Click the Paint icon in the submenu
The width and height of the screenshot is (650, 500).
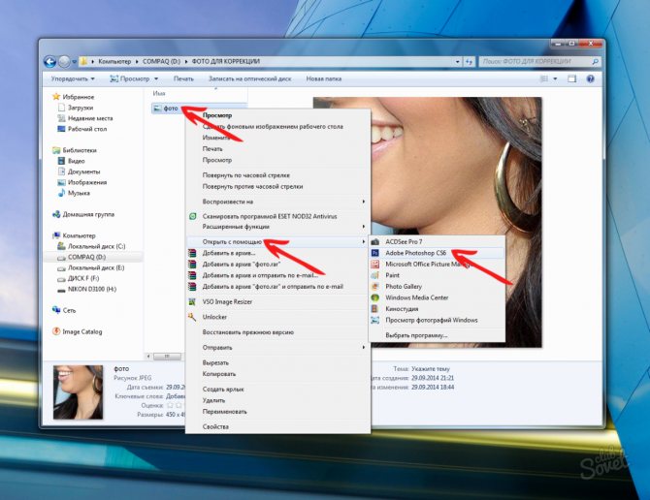coord(376,275)
